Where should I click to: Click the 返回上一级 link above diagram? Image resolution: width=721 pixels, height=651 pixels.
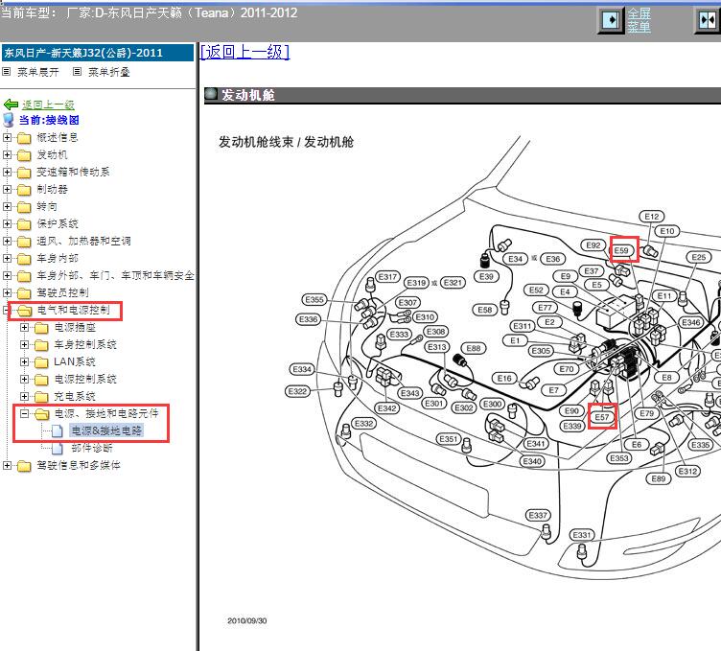coord(244,52)
